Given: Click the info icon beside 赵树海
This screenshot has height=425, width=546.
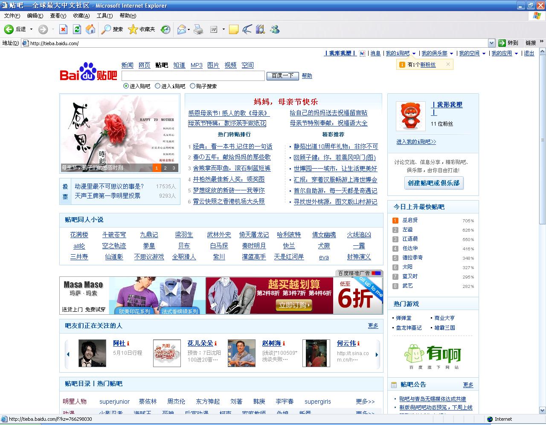Looking at the screenshot, I should 284,343.
